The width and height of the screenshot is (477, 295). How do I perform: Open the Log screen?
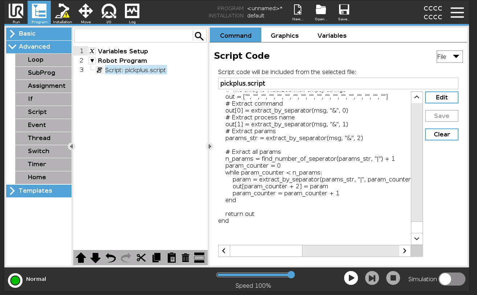coord(132,13)
